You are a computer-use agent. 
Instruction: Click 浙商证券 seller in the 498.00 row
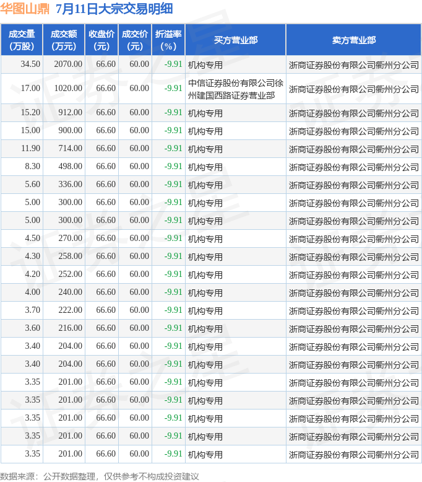pos(353,167)
